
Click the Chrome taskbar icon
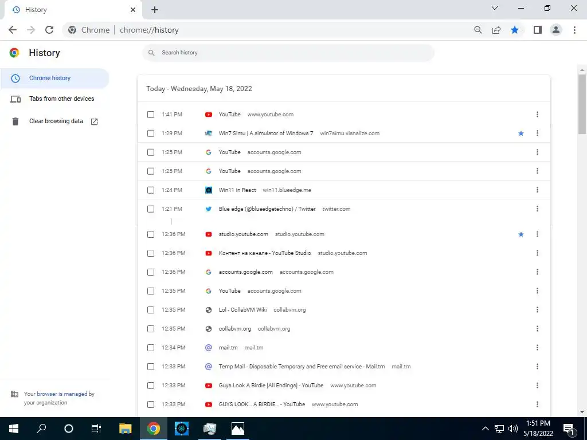154,429
